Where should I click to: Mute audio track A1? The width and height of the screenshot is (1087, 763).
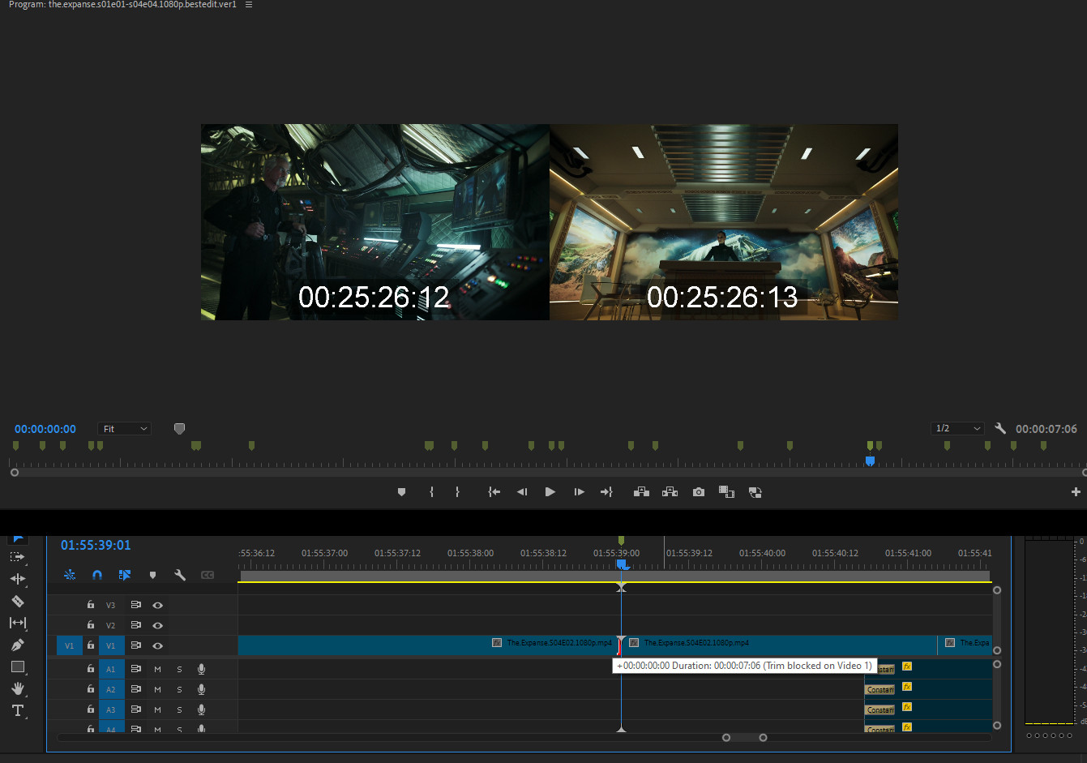click(x=157, y=670)
